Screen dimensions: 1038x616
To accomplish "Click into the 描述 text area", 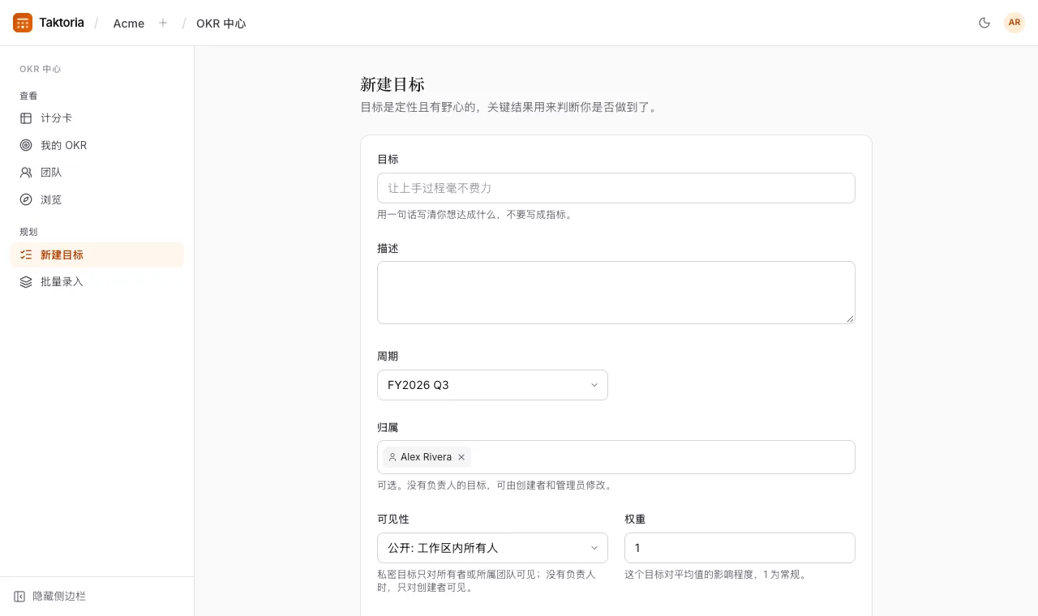I will [x=616, y=293].
